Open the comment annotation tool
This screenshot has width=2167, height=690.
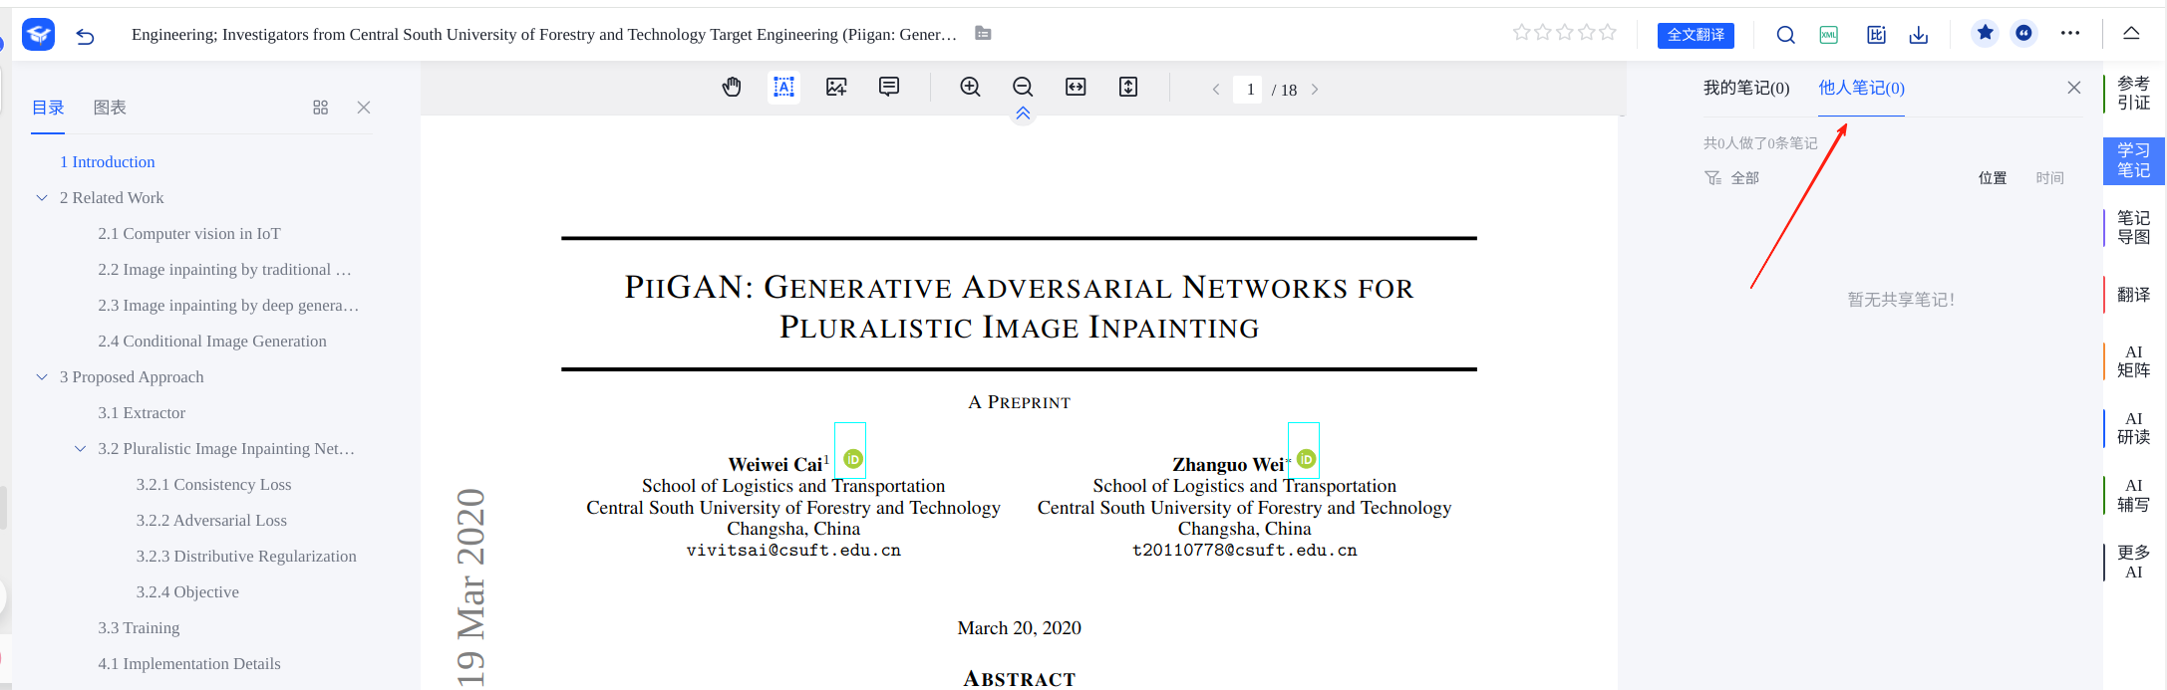point(889,88)
